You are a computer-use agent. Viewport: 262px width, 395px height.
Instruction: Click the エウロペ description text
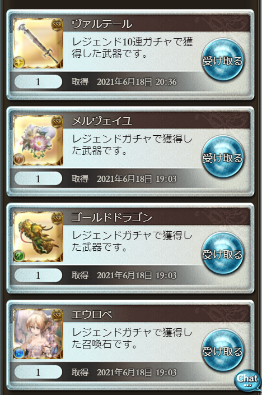click(x=132, y=338)
